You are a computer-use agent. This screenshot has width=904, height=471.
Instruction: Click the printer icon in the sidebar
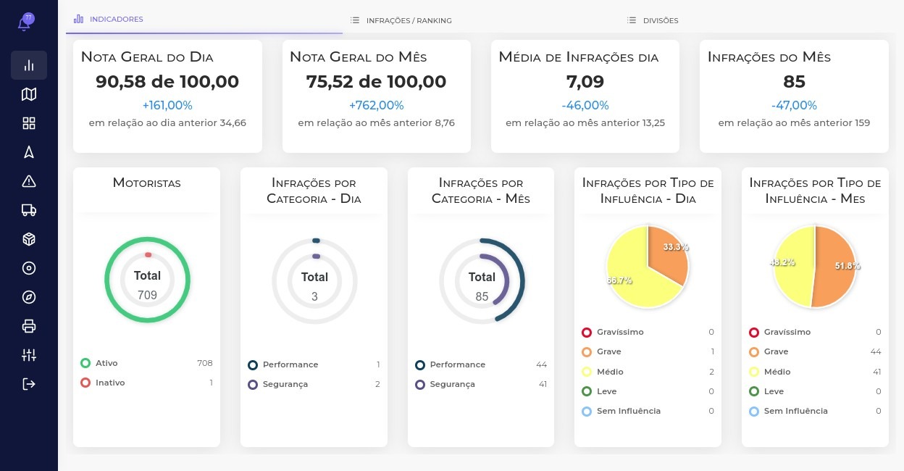pos(29,326)
